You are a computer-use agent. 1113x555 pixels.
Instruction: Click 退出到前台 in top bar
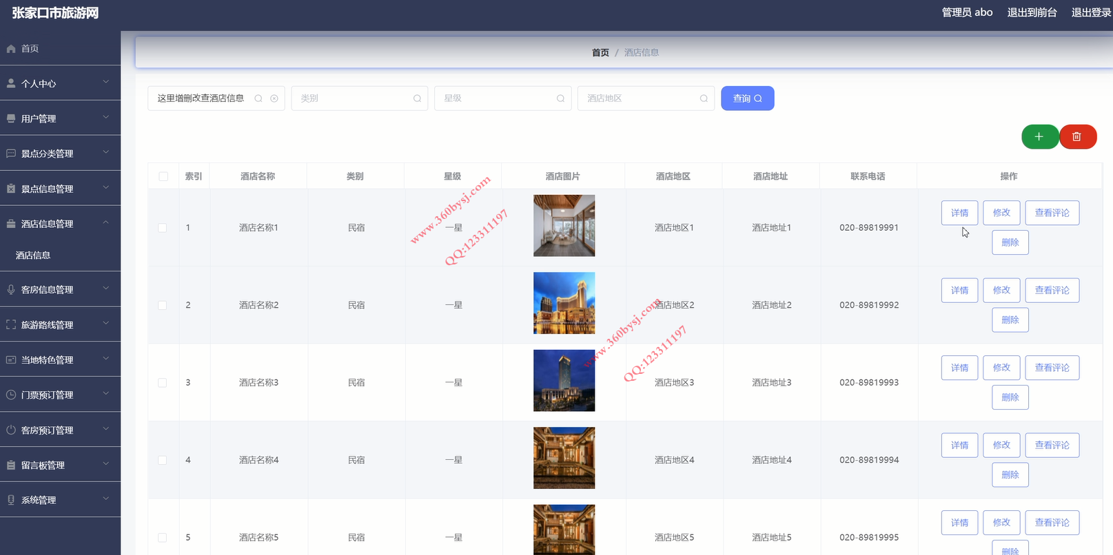tap(1032, 12)
